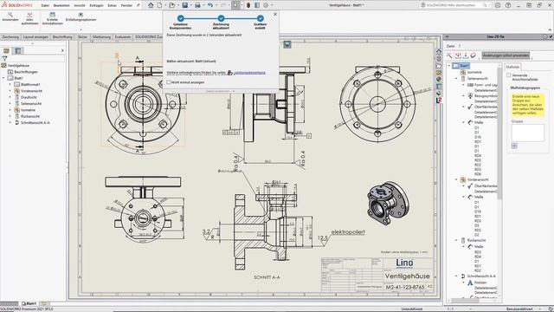Click the Home icon in the top toolbar
This screenshot has width=554, height=312.
point(151,5)
